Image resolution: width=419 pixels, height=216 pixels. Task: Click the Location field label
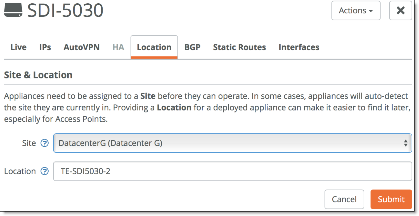pos(20,171)
